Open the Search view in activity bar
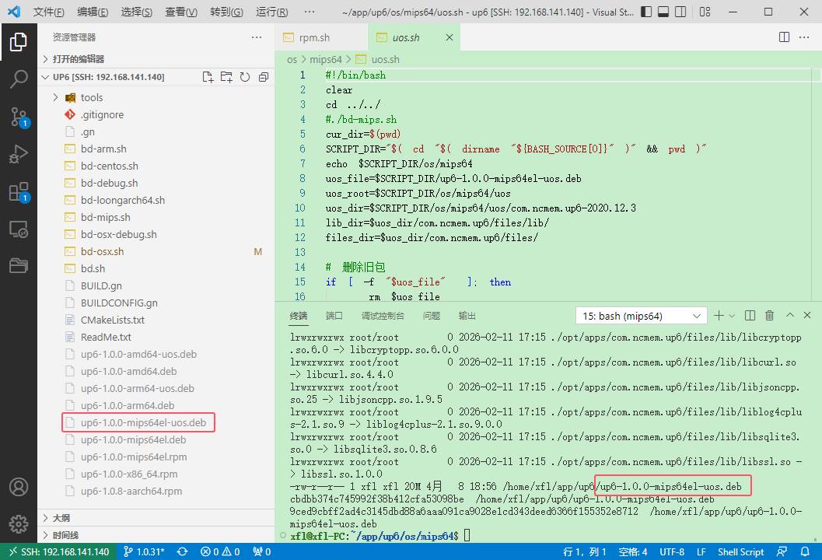Screen dimensions: 822x560 point(19,79)
